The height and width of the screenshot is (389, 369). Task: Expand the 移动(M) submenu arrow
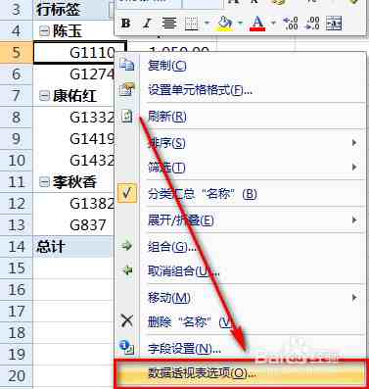pyautogui.click(x=354, y=298)
